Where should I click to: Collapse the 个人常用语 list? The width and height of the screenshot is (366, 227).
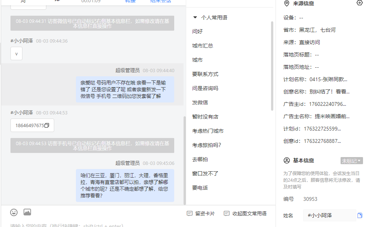click(195, 17)
